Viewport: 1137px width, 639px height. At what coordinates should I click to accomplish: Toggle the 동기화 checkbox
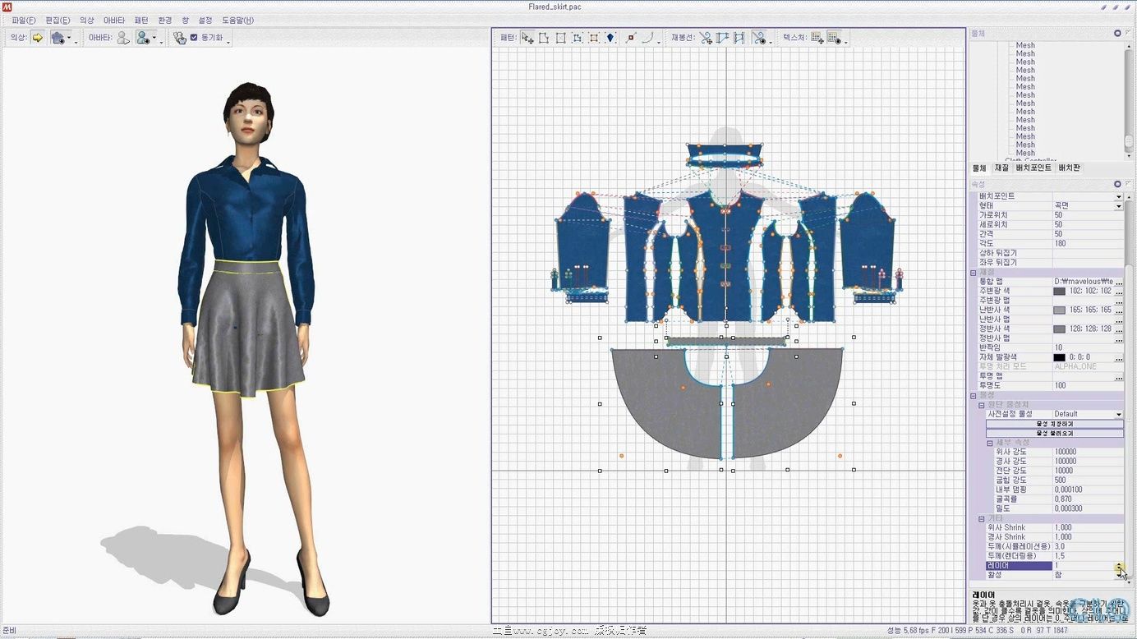194,37
